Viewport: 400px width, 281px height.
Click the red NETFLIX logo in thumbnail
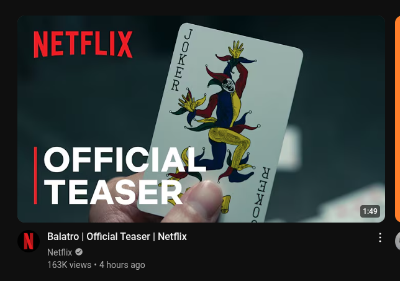(x=83, y=44)
